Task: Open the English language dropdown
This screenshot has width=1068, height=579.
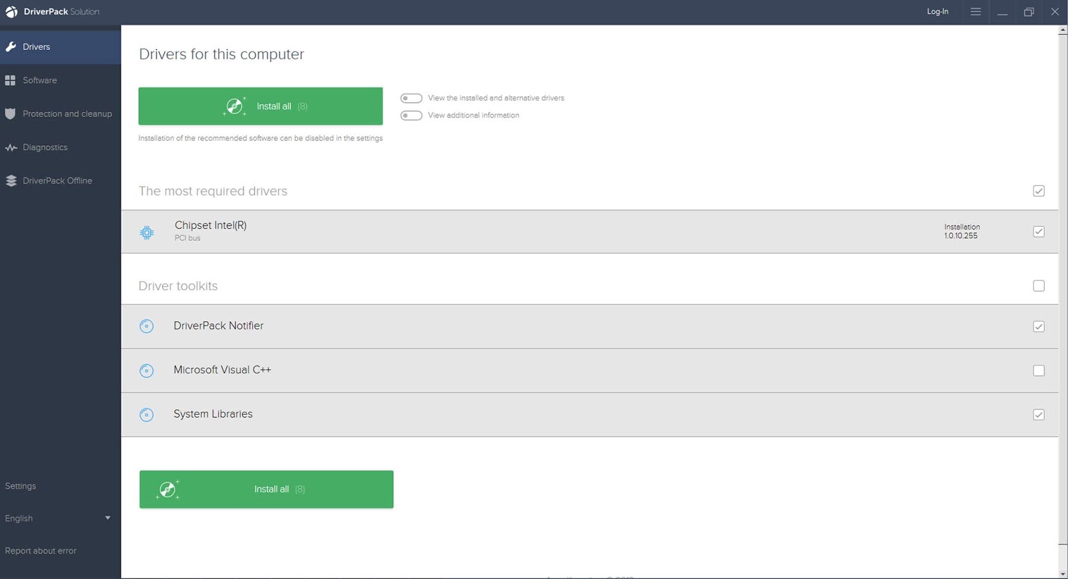Action: [58, 518]
